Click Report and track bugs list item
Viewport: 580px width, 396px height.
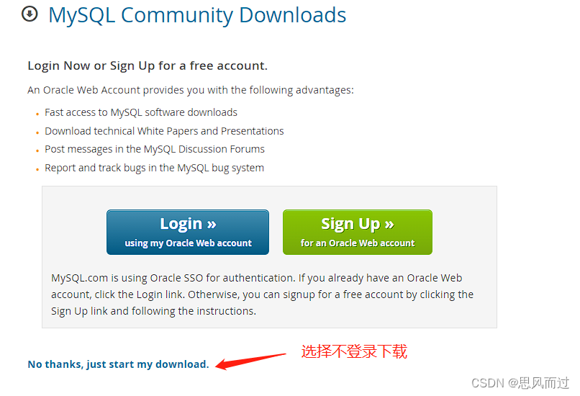tap(154, 168)
